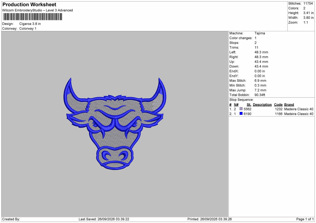This screenshot has height=223, width=316.
Task: Click 'Page 1 of 1' in the footer
Action: coord(305,219)
